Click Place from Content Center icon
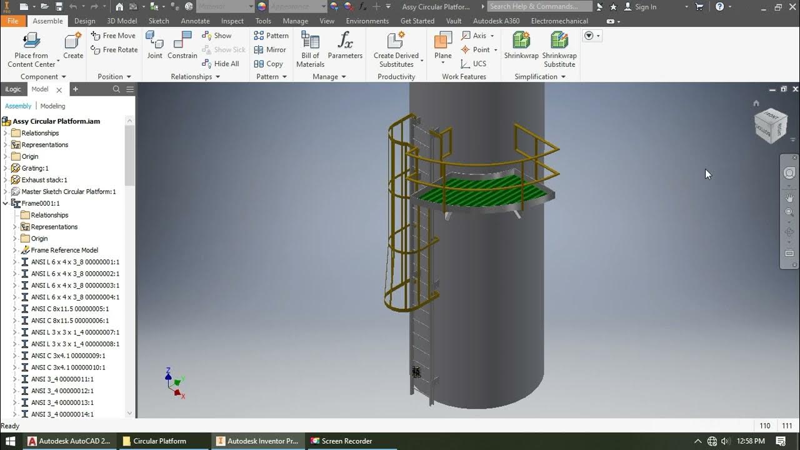 tap(31, 40)
